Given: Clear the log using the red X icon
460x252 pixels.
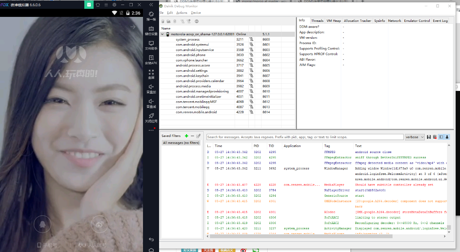Looking at the screenshot, I should pyautogui.click(x=434, y=137).
